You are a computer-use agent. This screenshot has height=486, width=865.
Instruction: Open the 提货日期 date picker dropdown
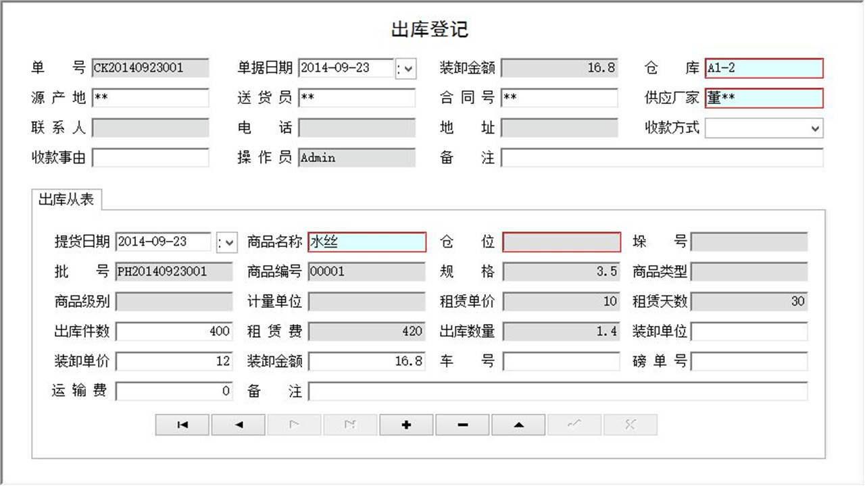tap(229, 242)
